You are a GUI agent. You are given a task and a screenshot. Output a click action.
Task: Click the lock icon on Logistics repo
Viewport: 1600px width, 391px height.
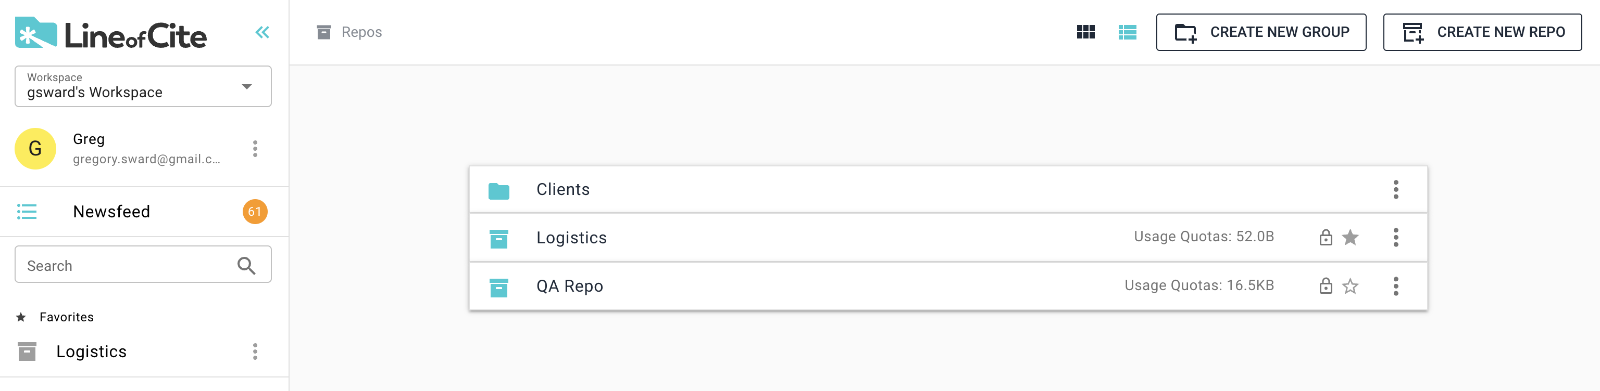pyautogui.click(x=1326, y=237)
